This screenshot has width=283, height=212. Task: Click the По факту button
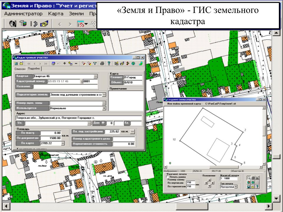pos(28,133)
